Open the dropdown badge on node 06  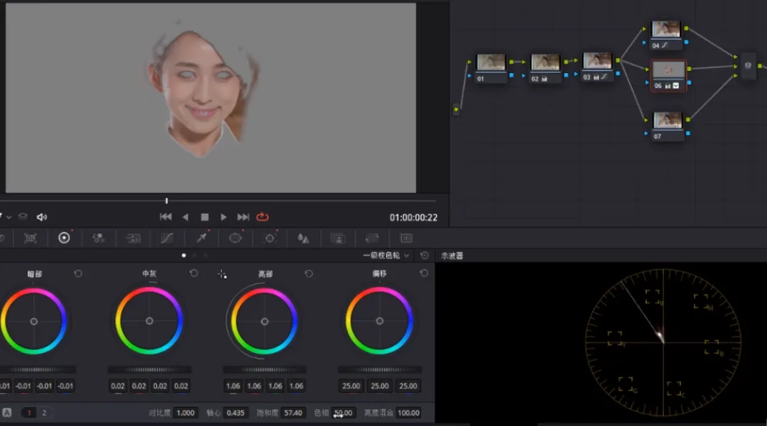(x=676, y=86)
